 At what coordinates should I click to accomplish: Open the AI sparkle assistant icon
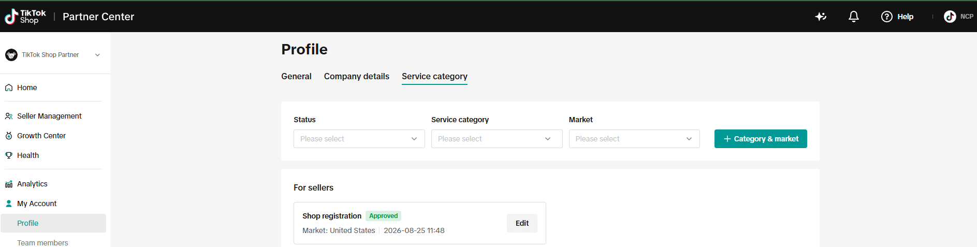tap(821, 17)
